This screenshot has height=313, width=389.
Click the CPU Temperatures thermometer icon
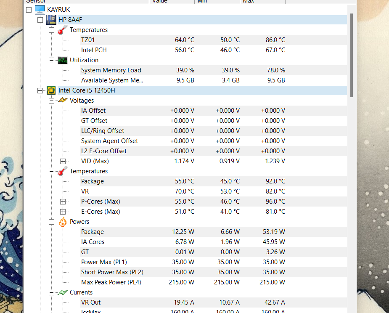pos(63,171)
